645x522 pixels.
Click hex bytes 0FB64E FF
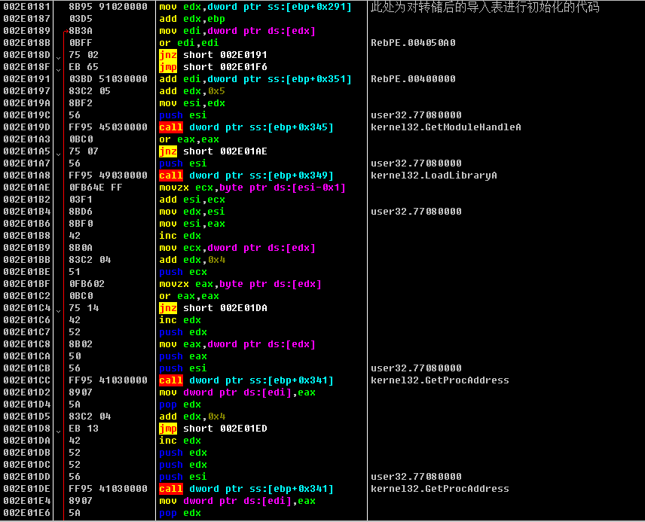(96, 188)
